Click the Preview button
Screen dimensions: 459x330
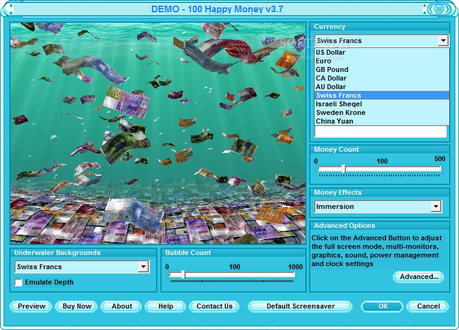pos(31,306)
